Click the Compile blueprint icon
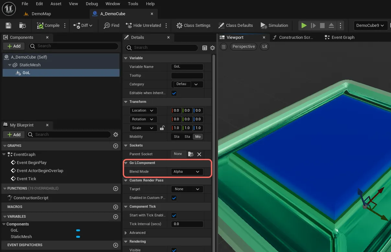 click(40, 25)
